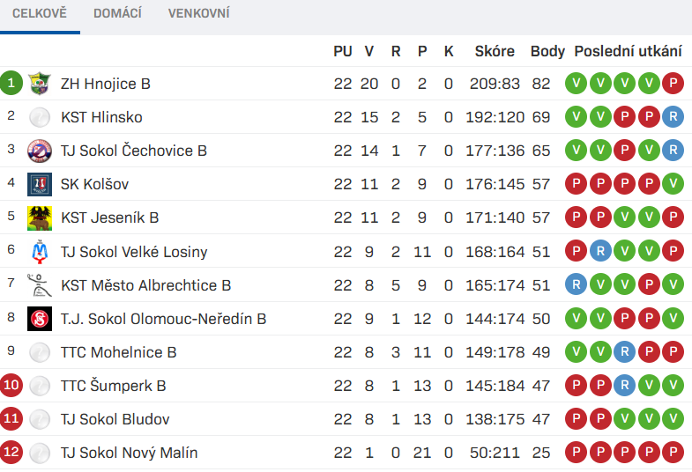This screenshot has width=692, height=472.
Task: Open TTC Mohelnice B team link
Action: point(119,352)
